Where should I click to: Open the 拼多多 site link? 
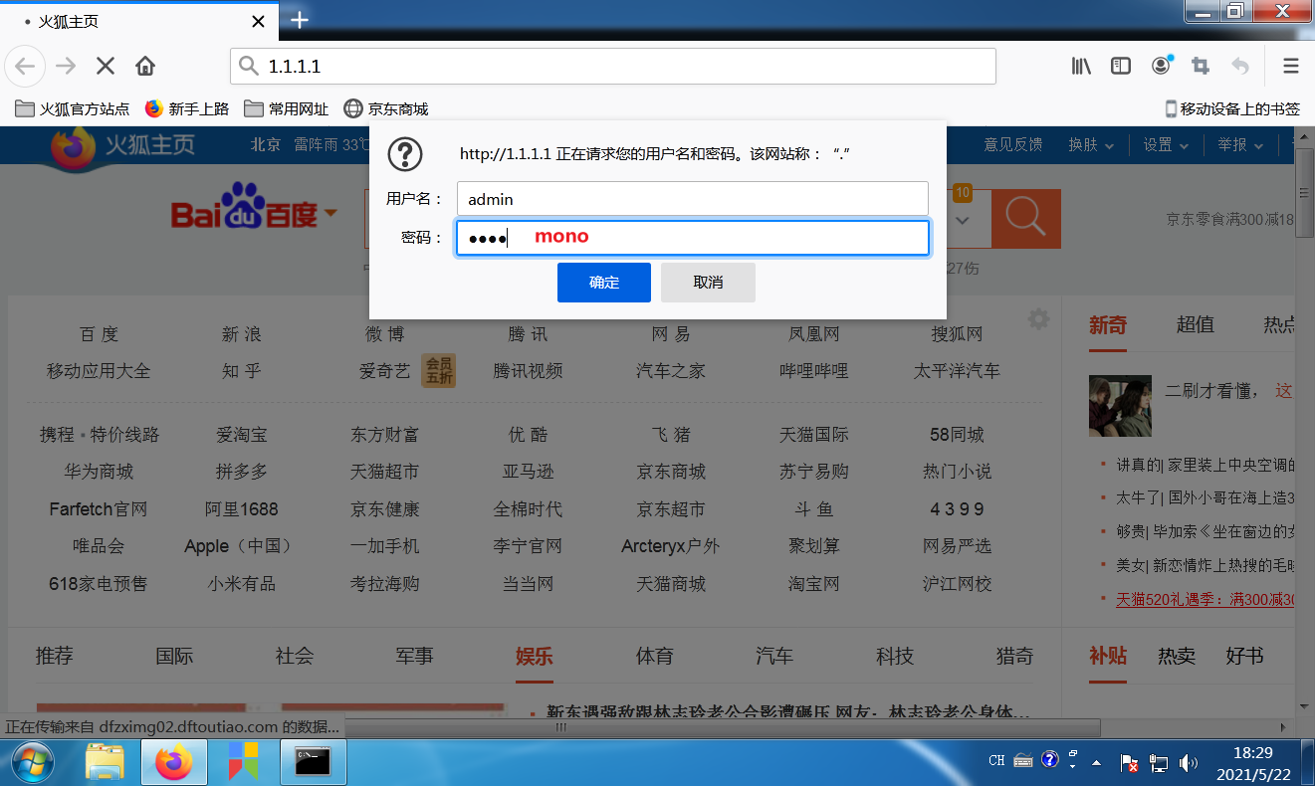(x=242, y=472)
